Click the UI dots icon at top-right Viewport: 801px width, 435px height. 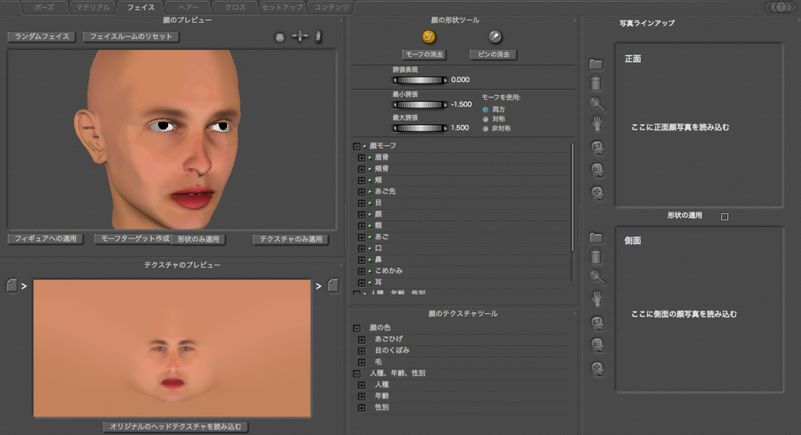tap(781, 7)
